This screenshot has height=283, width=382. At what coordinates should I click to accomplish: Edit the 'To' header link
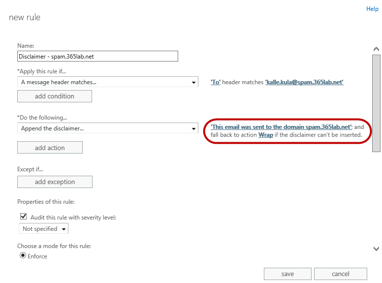pos(216,82)
